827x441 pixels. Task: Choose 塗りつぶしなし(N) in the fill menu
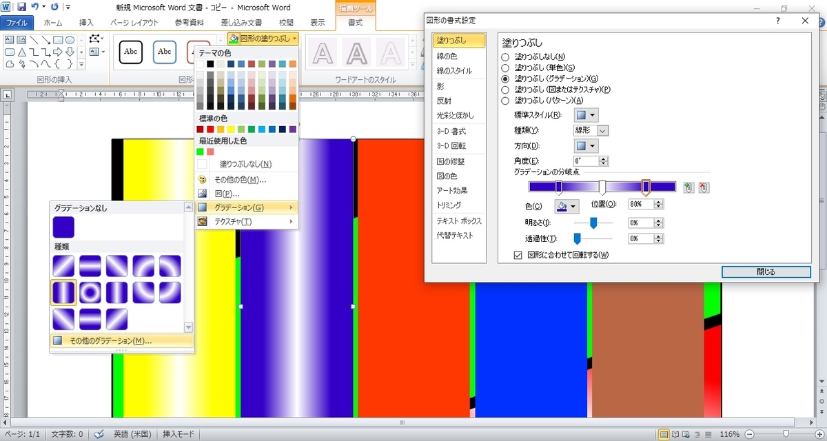click(x=247, y=164)
